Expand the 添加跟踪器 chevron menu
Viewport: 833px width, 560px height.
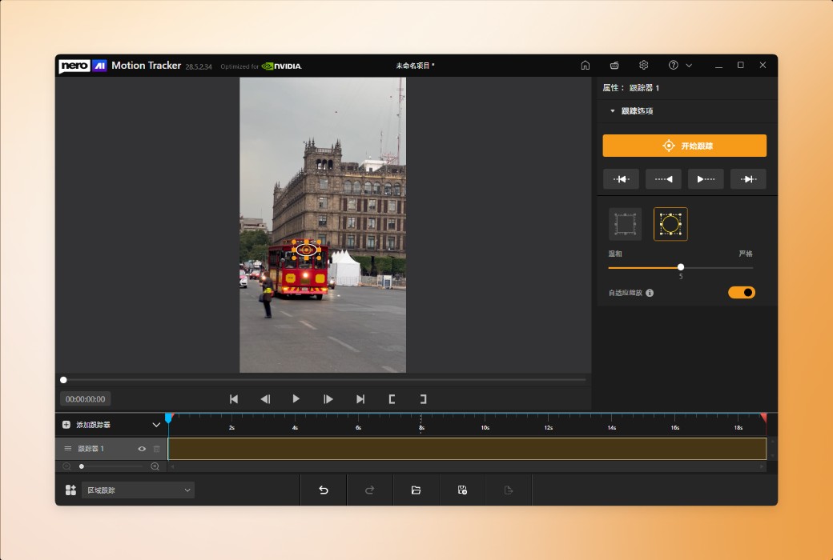point(156,425)
